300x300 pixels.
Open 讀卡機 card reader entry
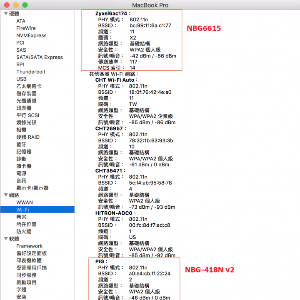[24, 166]
